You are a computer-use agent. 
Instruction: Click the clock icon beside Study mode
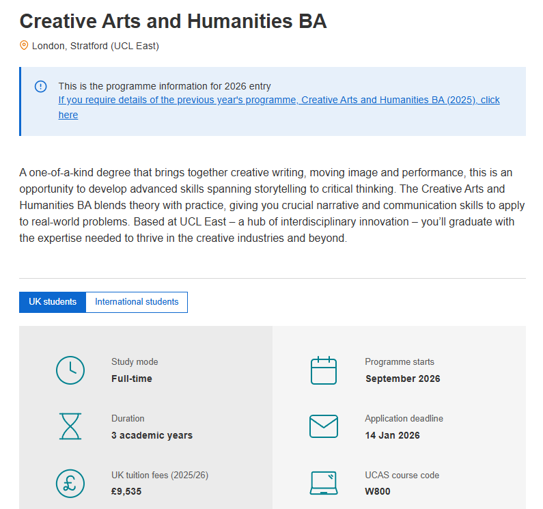tap(70, 370)
